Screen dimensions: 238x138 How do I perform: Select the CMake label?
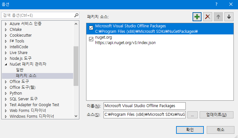[x=15, y=29]
